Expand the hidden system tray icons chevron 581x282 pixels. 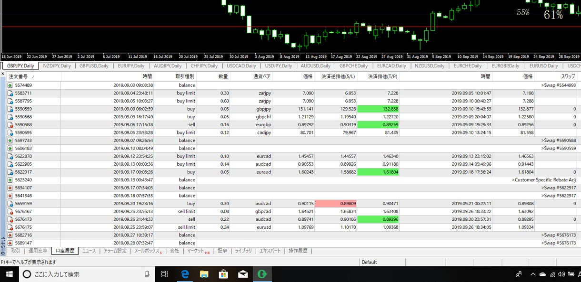[x=532, y=274]
